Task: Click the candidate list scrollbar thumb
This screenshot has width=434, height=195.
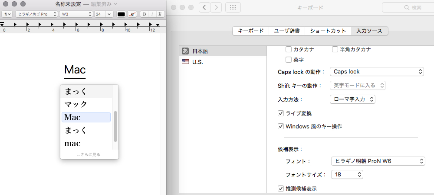Action: tap(115, 127)
